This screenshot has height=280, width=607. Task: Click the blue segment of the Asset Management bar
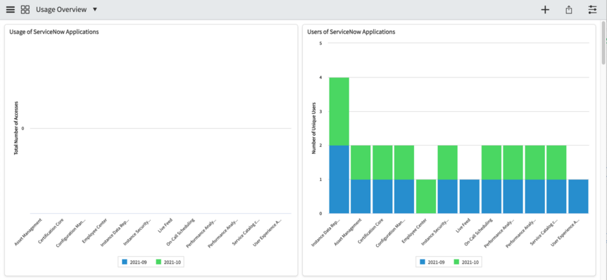coord(361,196)
